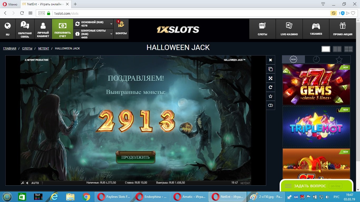Add Halloween Jack to favorites star
The width and height of the screenshot is (360, 202).
tap(270, 96)
